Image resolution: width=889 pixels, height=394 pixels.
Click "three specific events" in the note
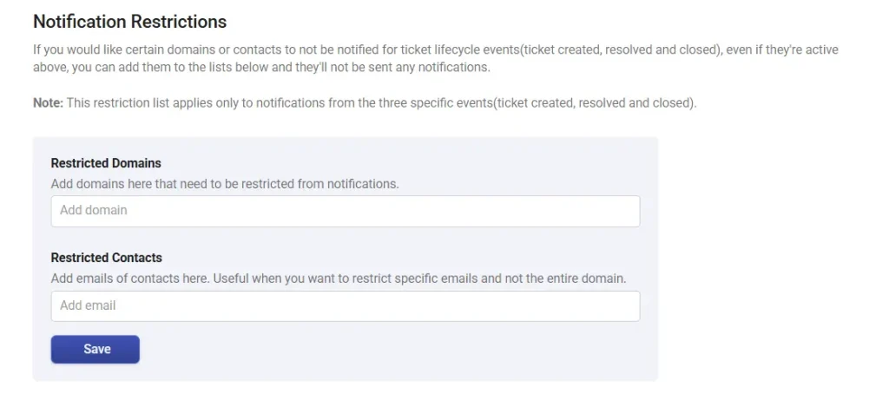535,103
